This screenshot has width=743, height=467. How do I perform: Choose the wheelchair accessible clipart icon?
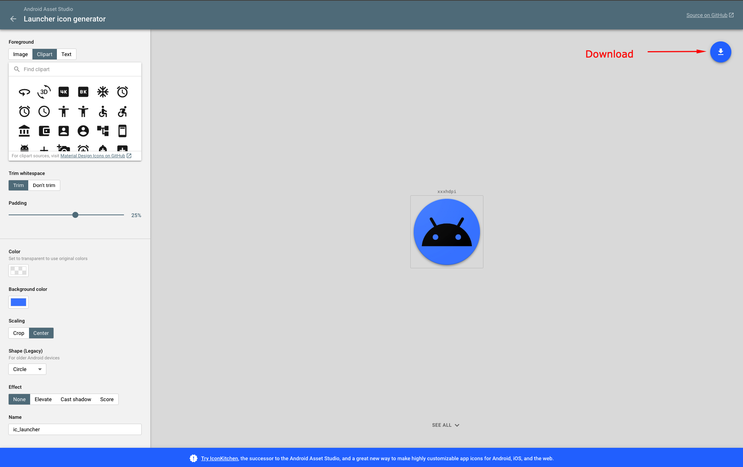pos(103,111)
